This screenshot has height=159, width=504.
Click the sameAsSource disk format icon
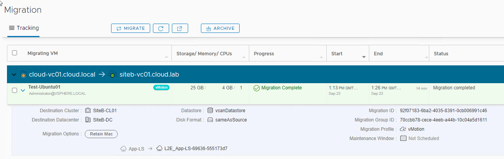(210, 120)
